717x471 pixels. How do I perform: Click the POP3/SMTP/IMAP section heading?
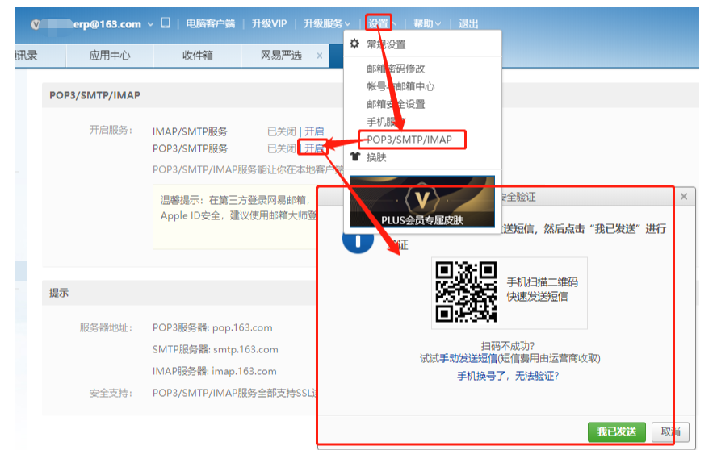coord(94,95)
